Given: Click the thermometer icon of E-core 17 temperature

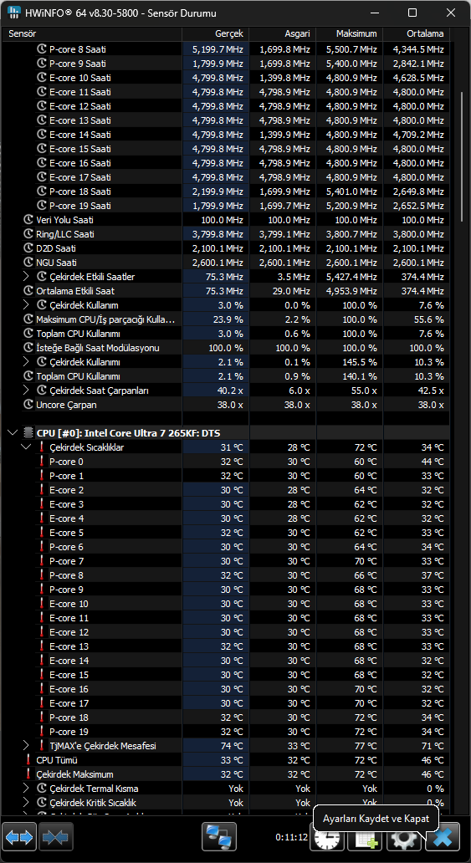Looking at the screenshot, I should [42, 702].
